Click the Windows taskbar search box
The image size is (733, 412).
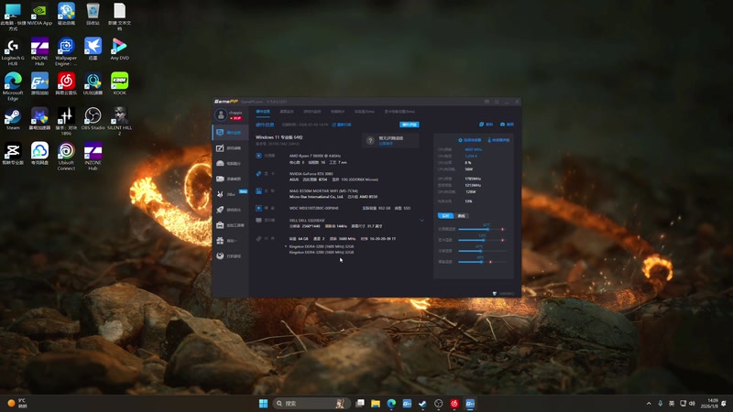point(311,404)
